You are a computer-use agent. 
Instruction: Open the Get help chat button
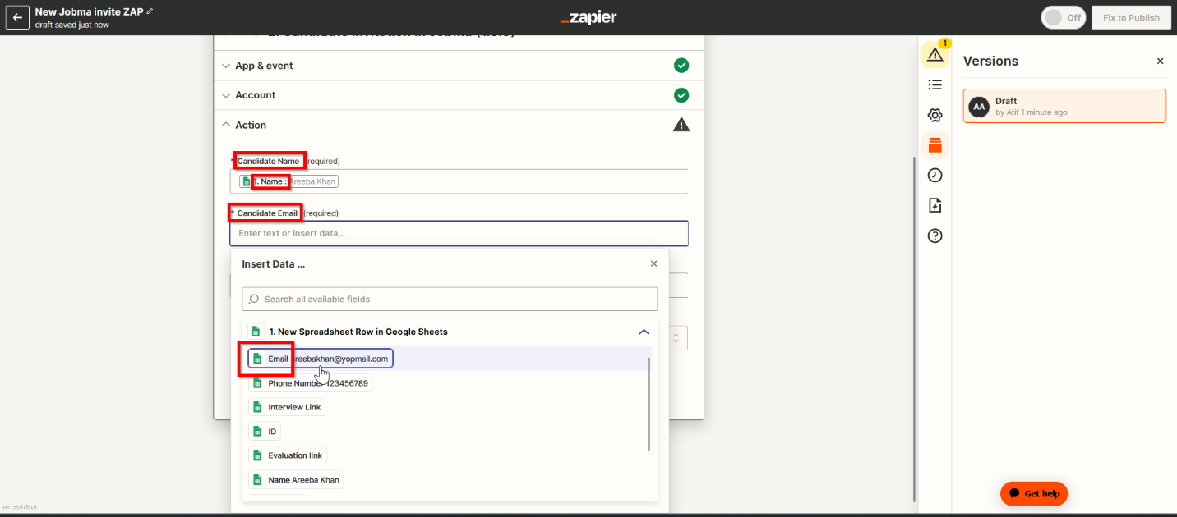[x=1034, y=493]
